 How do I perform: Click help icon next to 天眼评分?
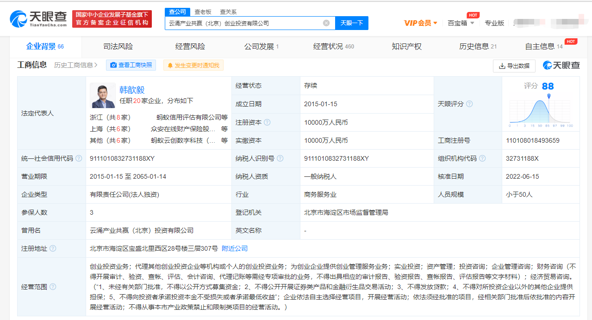(469, 104)
